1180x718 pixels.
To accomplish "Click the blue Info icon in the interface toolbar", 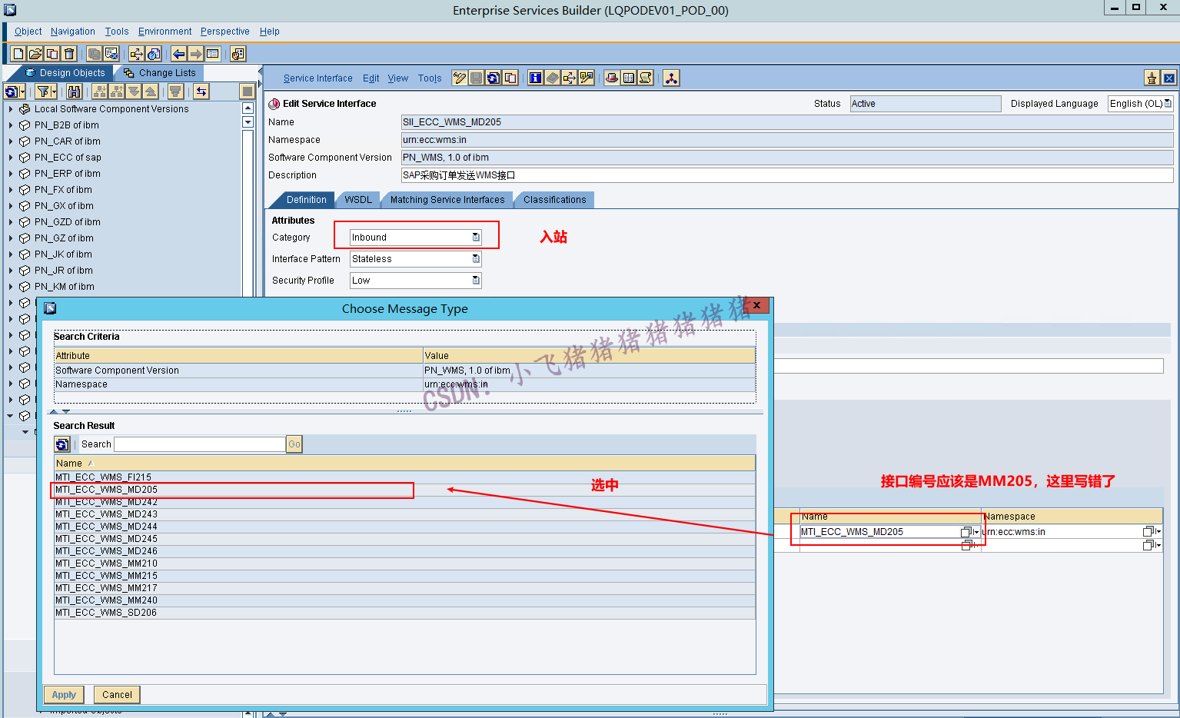I will point(535,78).
